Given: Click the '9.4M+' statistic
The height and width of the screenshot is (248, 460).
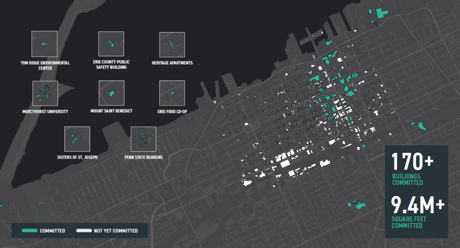Looking at the screenshot, I should point(418,205).
